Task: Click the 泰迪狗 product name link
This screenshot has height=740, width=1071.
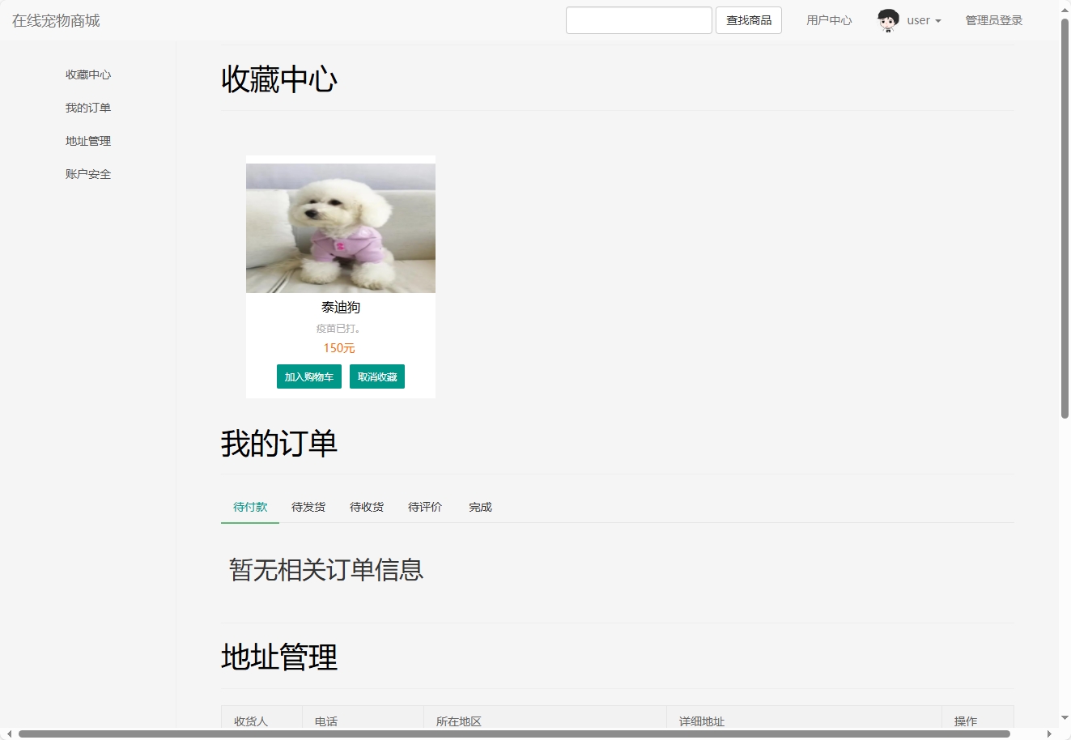Action: pyautogui.click(x=340, y=308)
